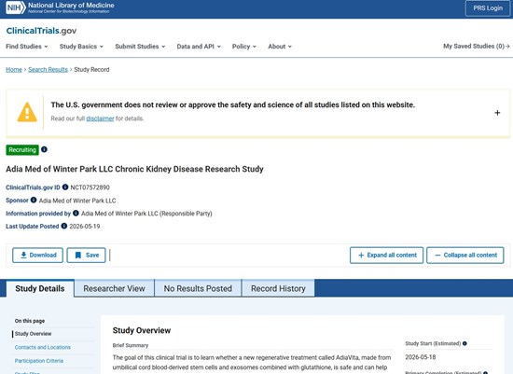This screenshot has width=513, height=374.
Task: Jump to Study Overview in sidebar
Action: 33,334
